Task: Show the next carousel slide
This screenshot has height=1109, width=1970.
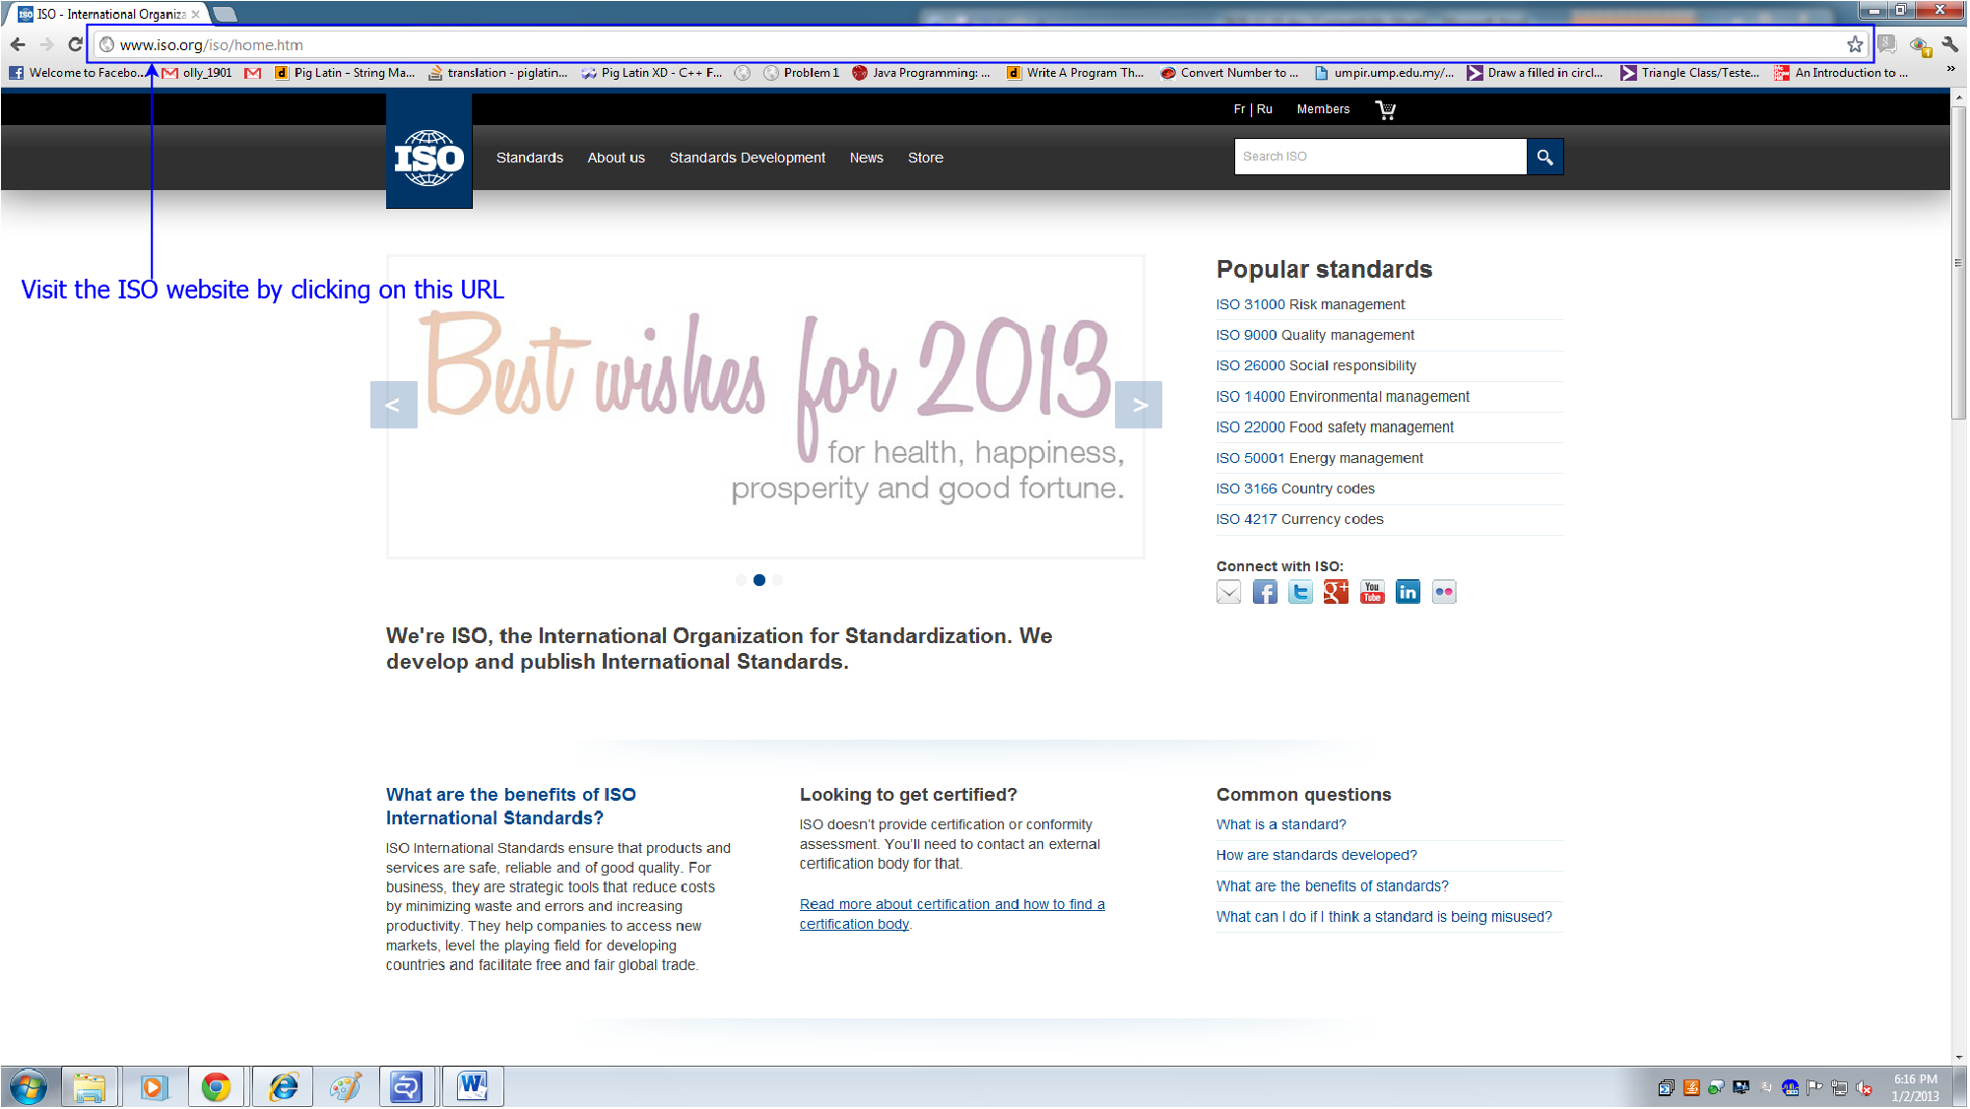Action: [1139, 405]
